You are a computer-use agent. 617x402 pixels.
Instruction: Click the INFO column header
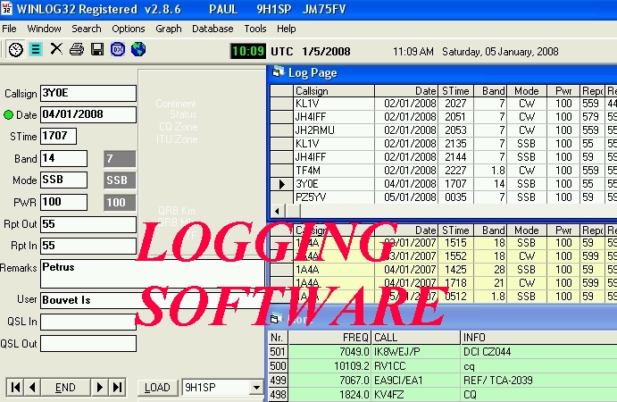point(538,338)
